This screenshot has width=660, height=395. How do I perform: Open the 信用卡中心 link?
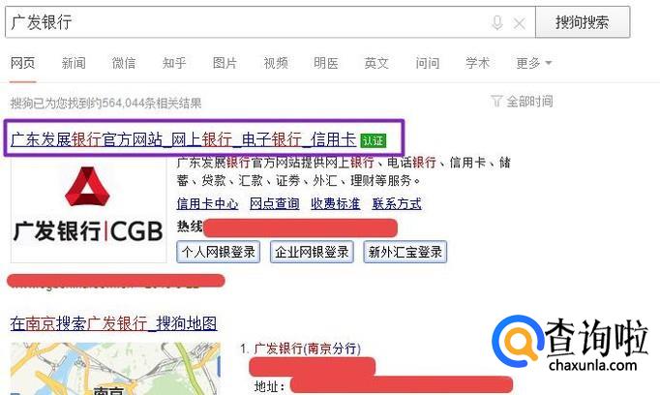click(x=207, y=203)
